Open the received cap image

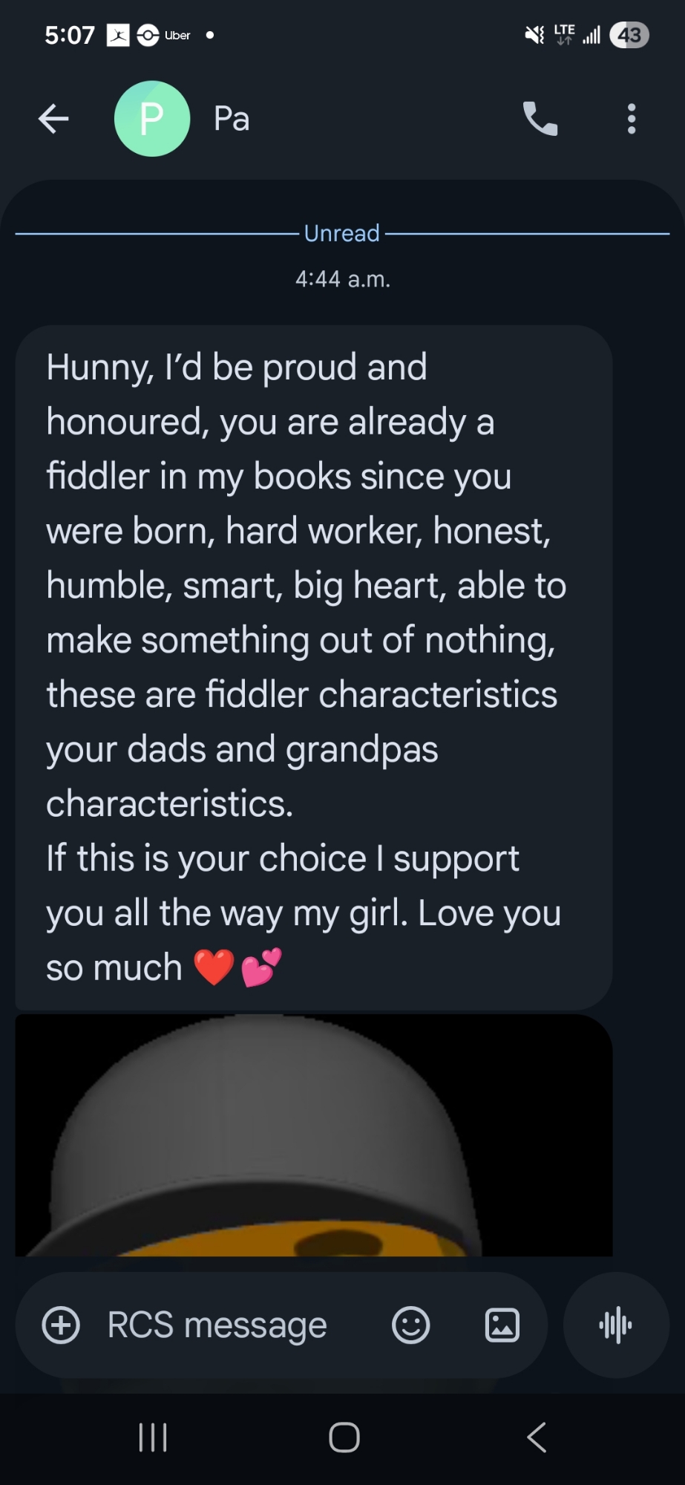pos(314,1135)
